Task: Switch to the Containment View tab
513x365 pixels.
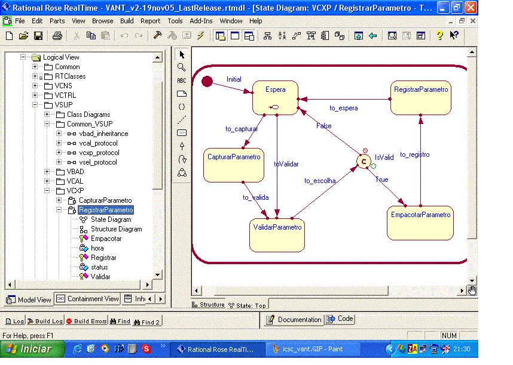Action: point(87,299)
